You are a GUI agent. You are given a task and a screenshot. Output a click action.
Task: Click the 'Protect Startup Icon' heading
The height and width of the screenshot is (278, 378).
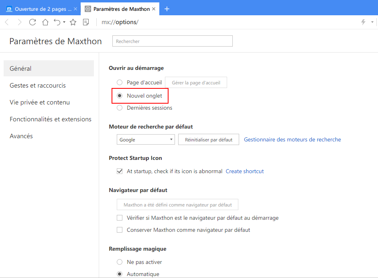(x=136, y=158)
